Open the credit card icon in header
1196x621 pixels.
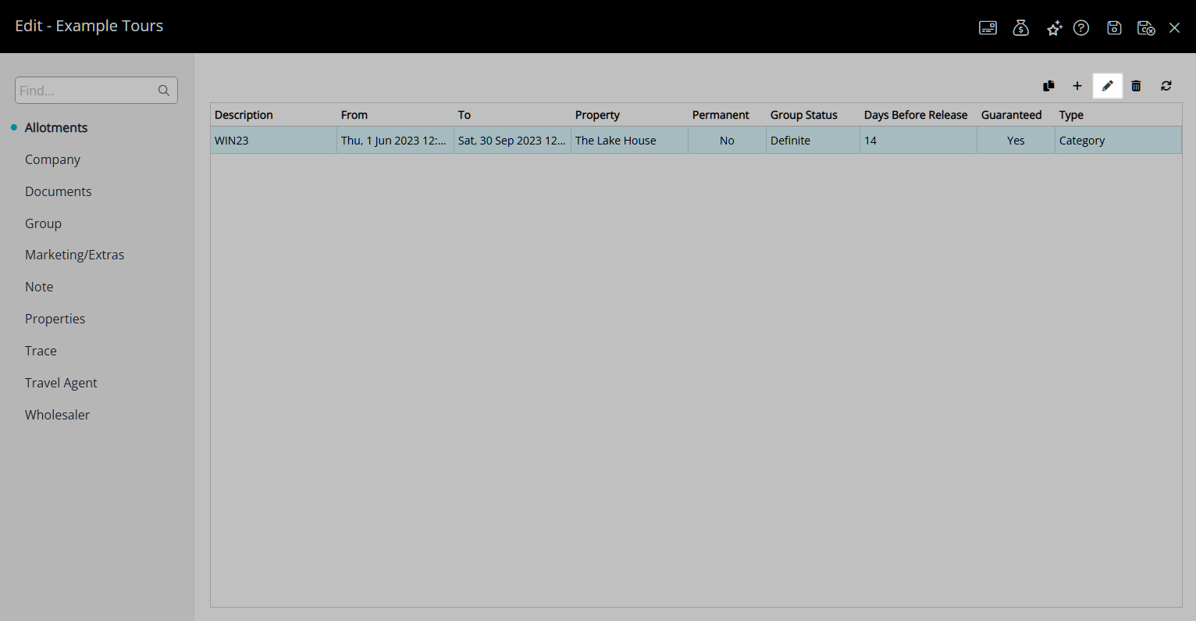pyautogui.click(x=988, y=28)
